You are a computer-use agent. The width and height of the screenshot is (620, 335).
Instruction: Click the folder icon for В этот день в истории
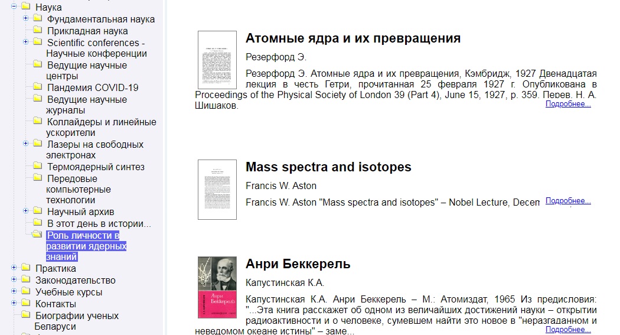37,223
